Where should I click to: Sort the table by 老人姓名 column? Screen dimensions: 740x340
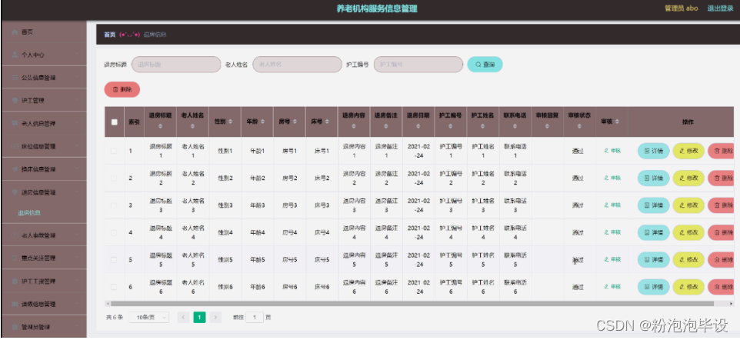[192, 127]
